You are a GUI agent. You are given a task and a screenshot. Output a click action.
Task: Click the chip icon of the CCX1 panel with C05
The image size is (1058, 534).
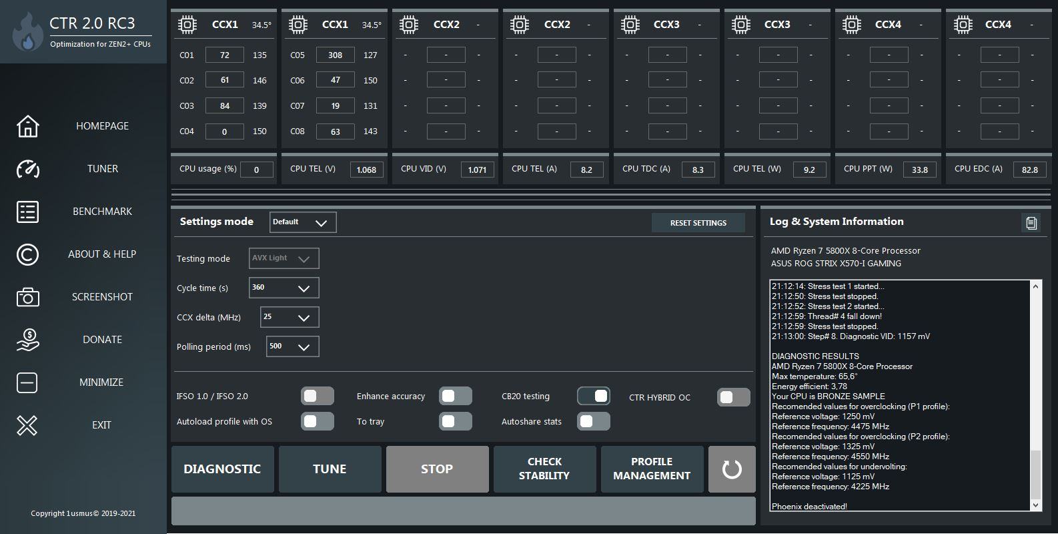(298, 25)
